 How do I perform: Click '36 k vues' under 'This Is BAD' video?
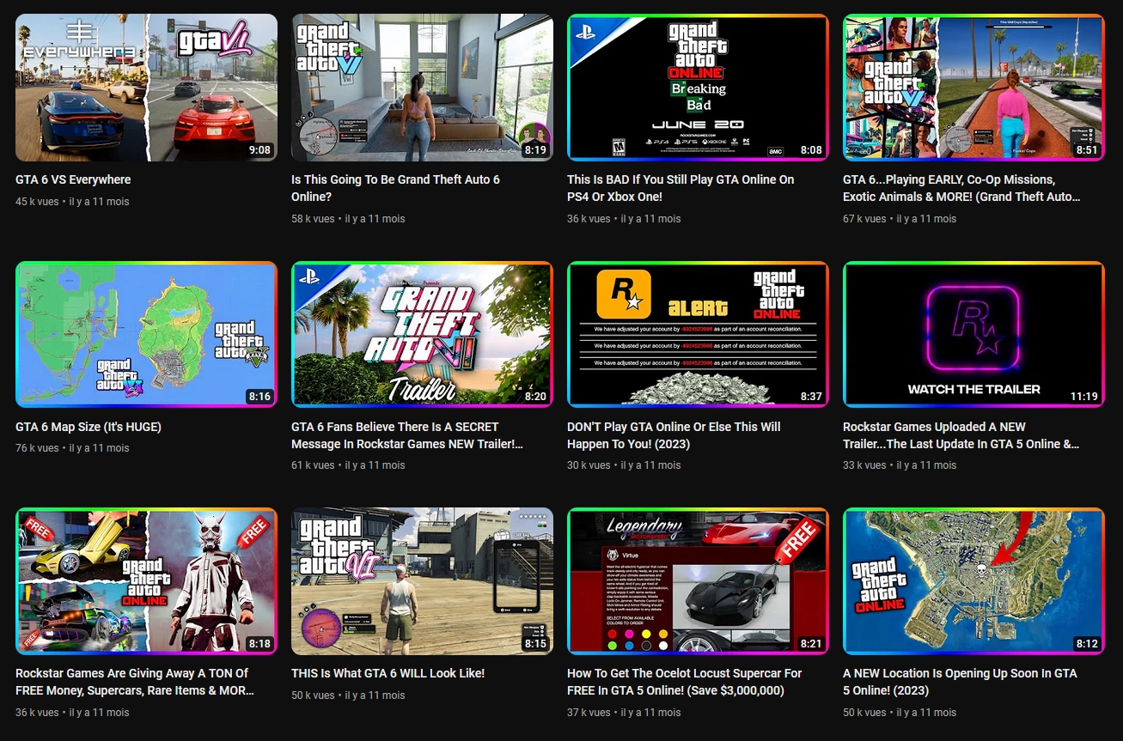tap(589, 219)
